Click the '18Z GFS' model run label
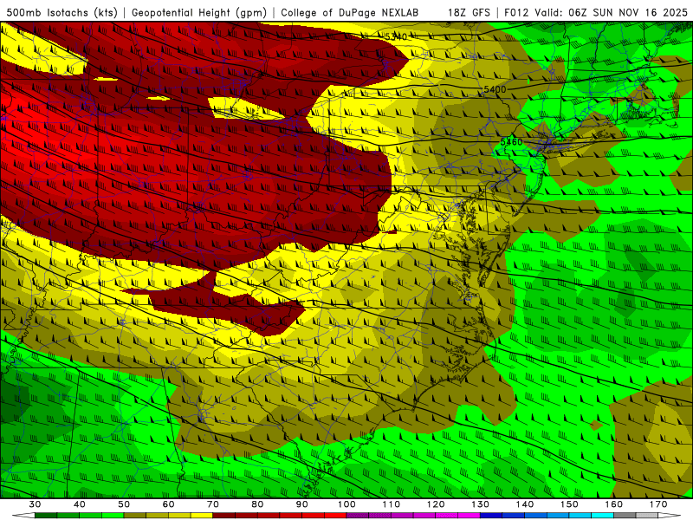The width and height of the screenshot is (693, 520). click(x=469, y=12)
